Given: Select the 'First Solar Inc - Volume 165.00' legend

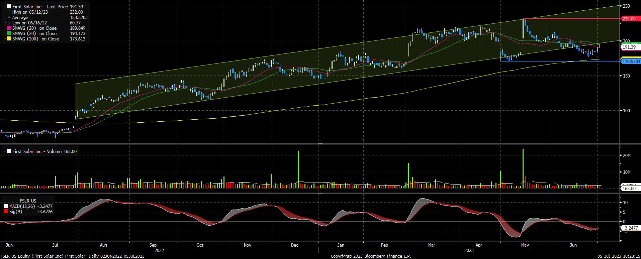Looking at the screenshot, I should (44, 151).
